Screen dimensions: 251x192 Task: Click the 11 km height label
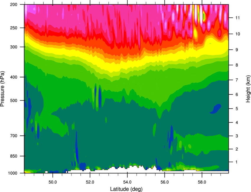coord(237,18)
